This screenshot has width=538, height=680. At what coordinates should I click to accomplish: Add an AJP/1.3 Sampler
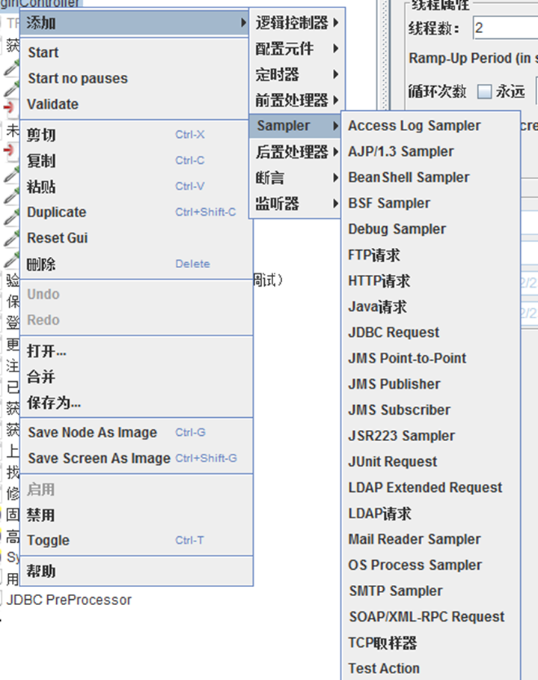click(431, 151)
